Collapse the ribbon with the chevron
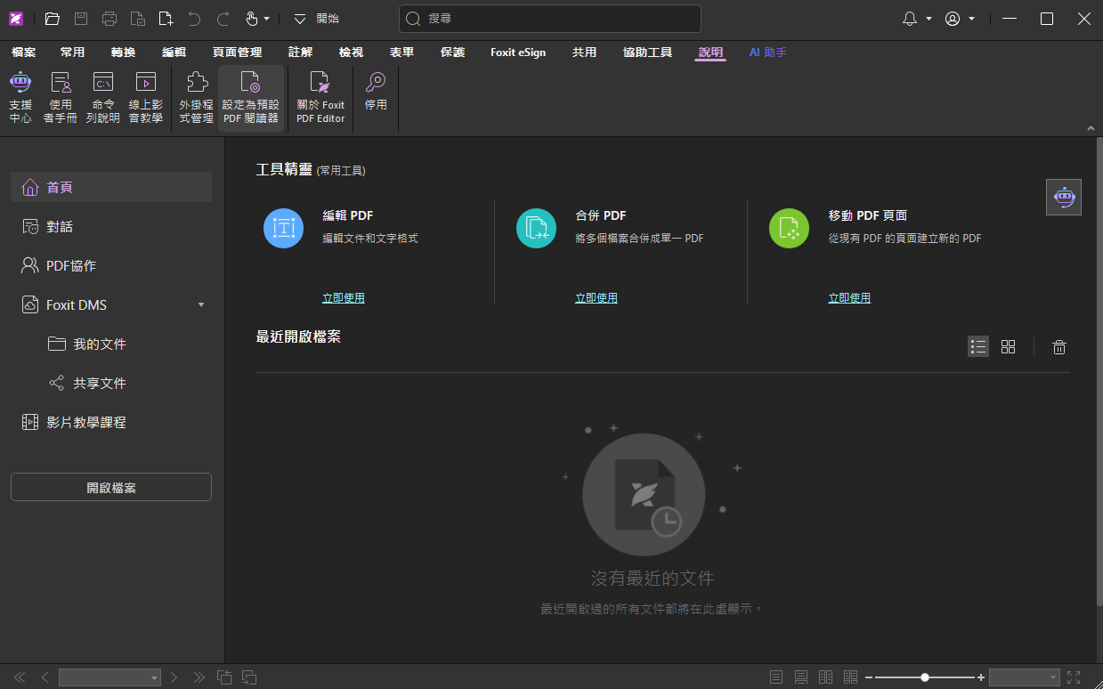This screenshot has width=1103, height=689. click(x=1091, y=129)
